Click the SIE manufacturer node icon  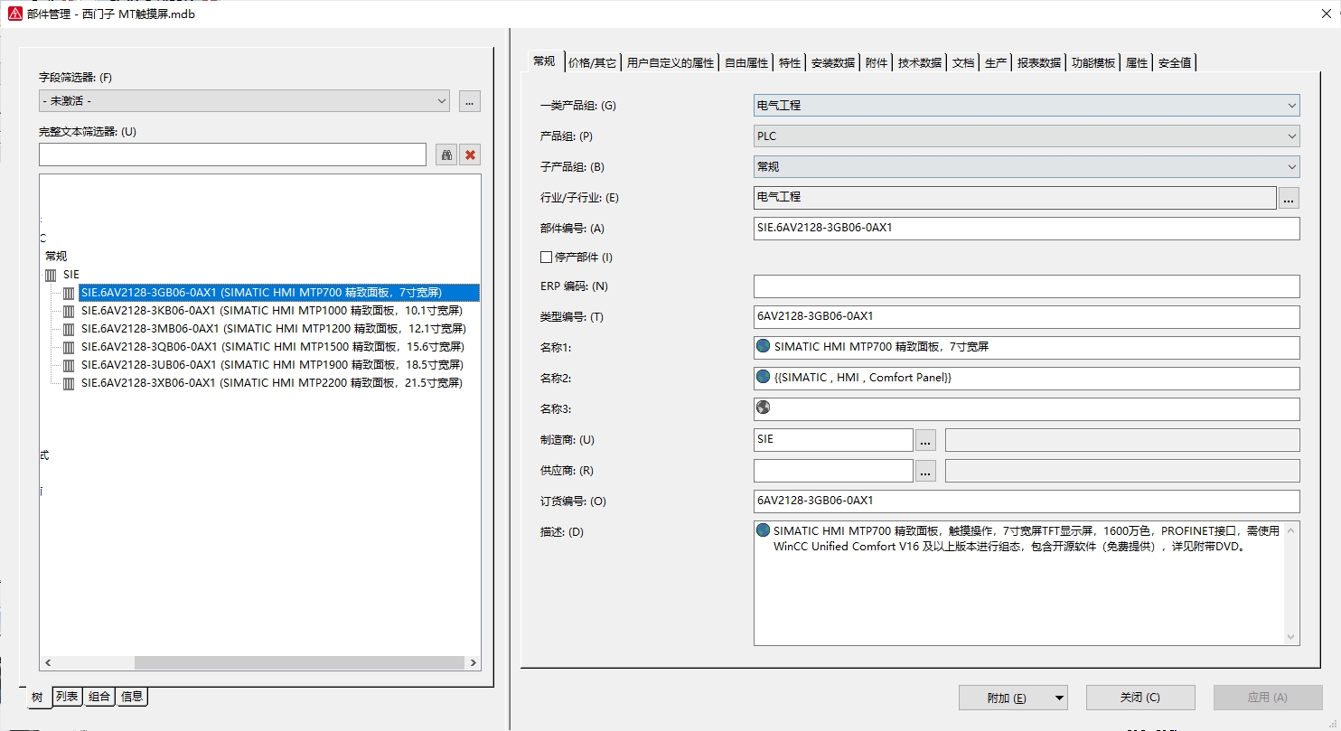[51, 275]
